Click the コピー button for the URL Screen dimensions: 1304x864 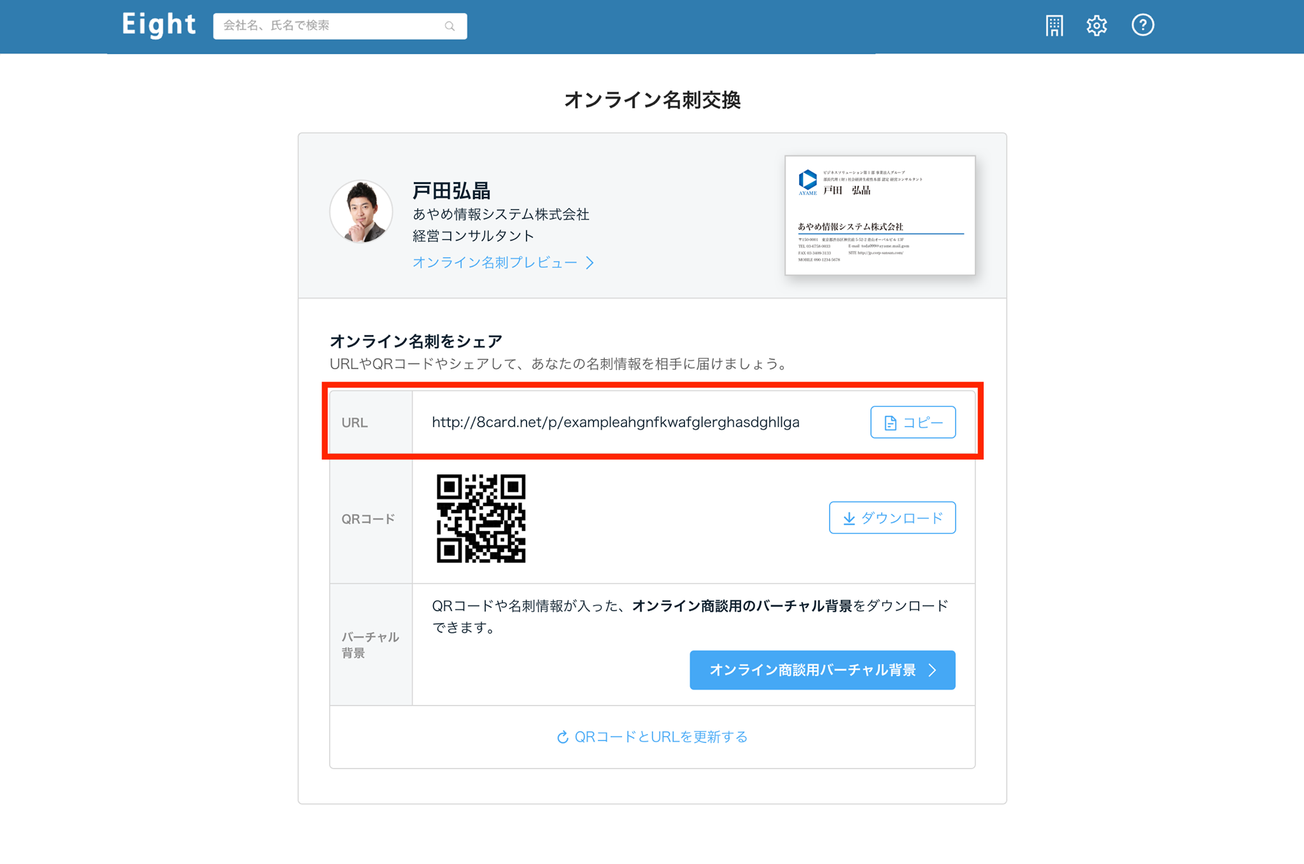(x=912, y=422)
